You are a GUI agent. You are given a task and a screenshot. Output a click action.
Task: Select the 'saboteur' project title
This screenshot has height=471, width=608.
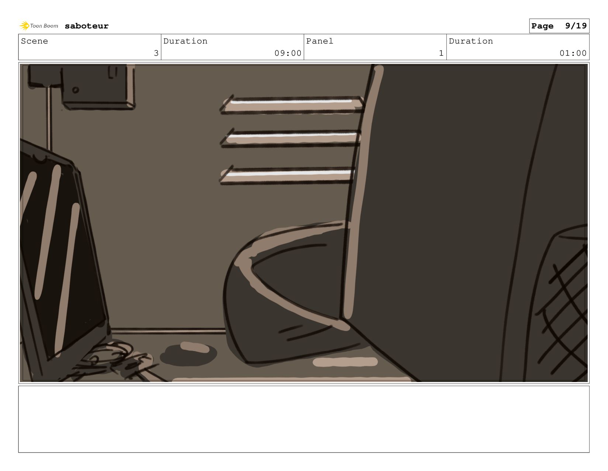pyautogui.click(x=87, y=26)
